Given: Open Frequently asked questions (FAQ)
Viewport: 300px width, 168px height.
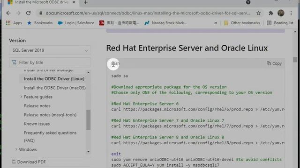Looking at the screenshot, I should 50,137.
